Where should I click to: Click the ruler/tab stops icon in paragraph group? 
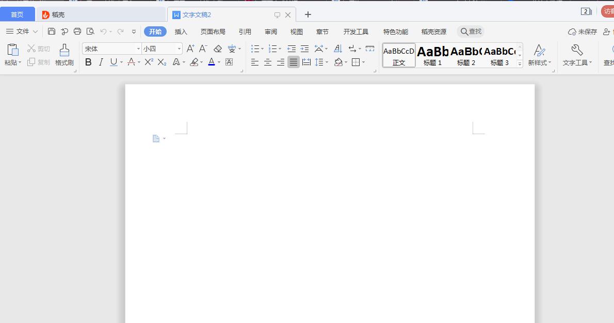click(369, 49)
